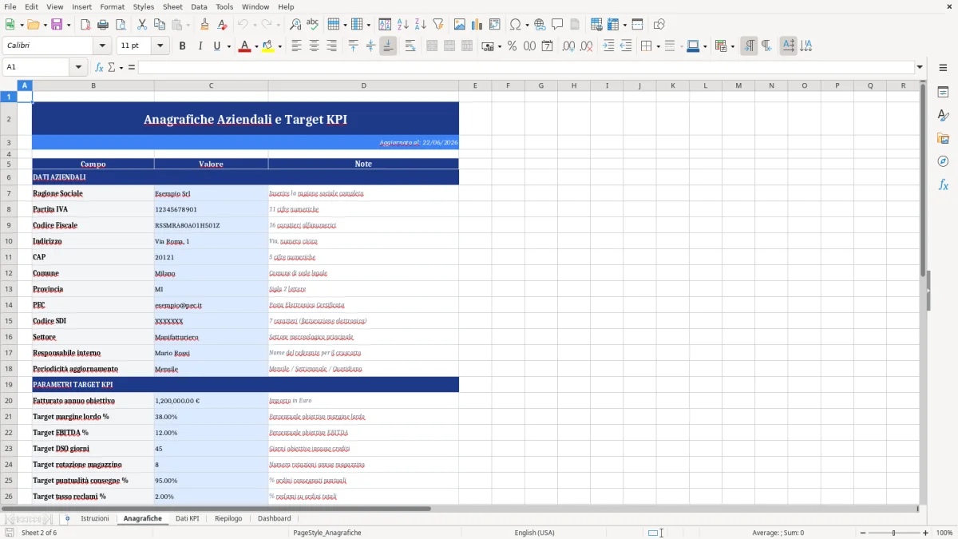Screen dimensions: 958x539
Task: Click Increase Indent icon
Action: [608, 46]
